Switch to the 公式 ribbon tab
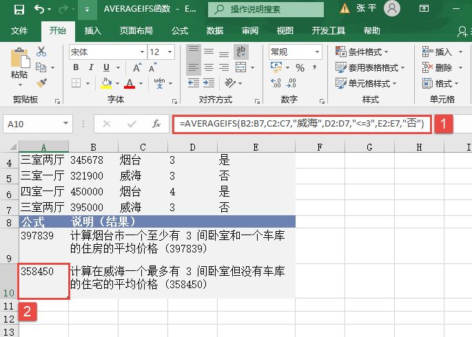Screen dimensions: 472x337 click(x=180, y=31)
